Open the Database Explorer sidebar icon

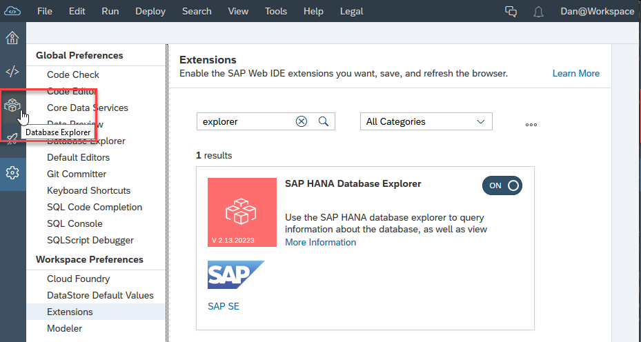point(12,105)
